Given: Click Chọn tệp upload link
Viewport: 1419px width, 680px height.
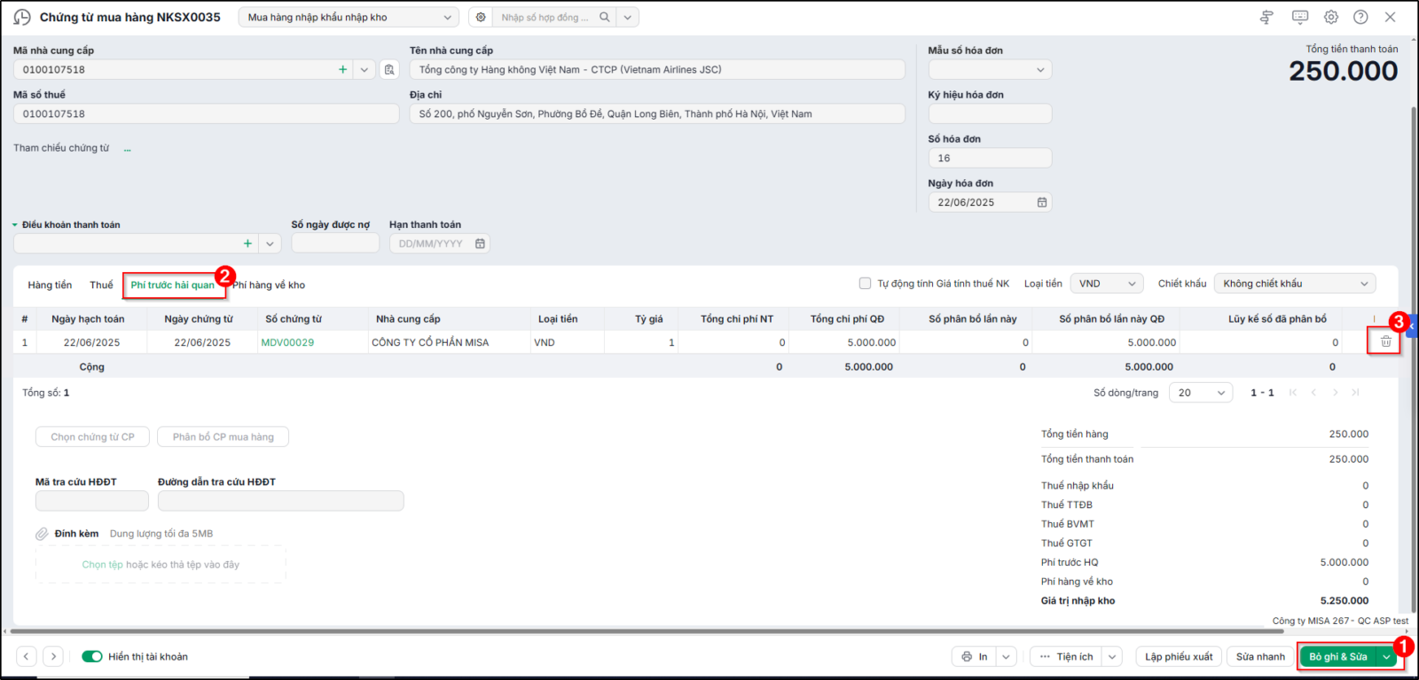Looking at the screenshot, I should click(x=103, y=565).
